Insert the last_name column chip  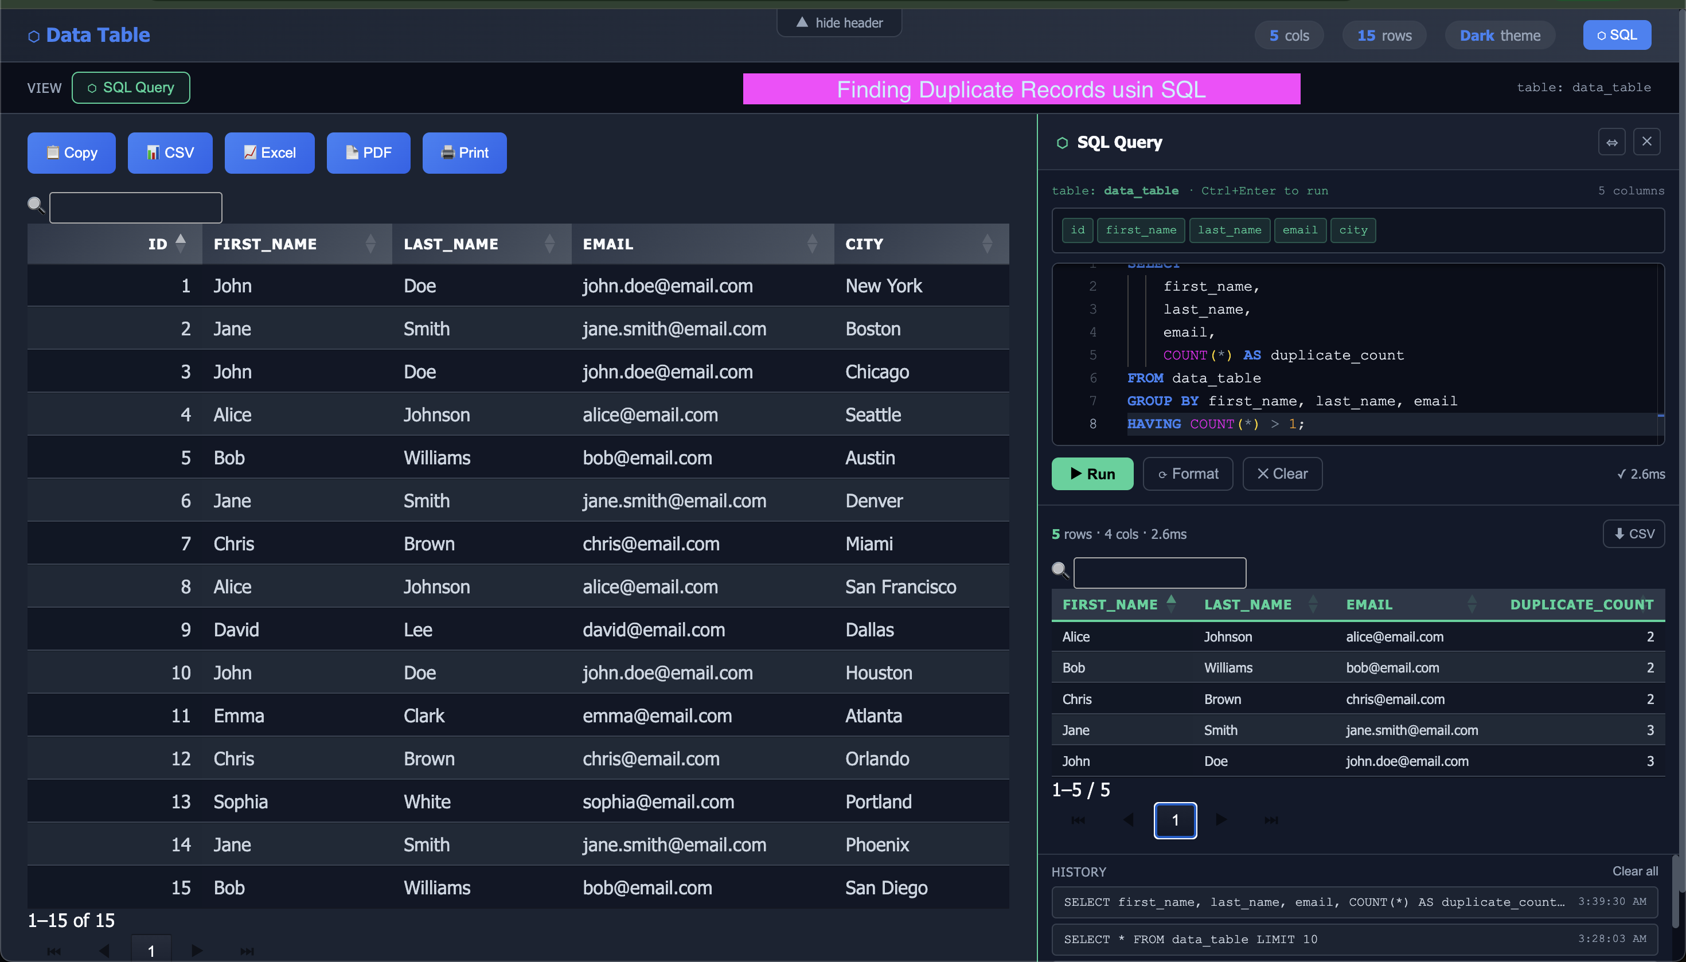pyautogui.click(x=1230, y=230)
